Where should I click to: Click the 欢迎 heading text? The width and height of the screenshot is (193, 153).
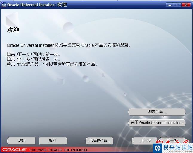tap(13, 30)
